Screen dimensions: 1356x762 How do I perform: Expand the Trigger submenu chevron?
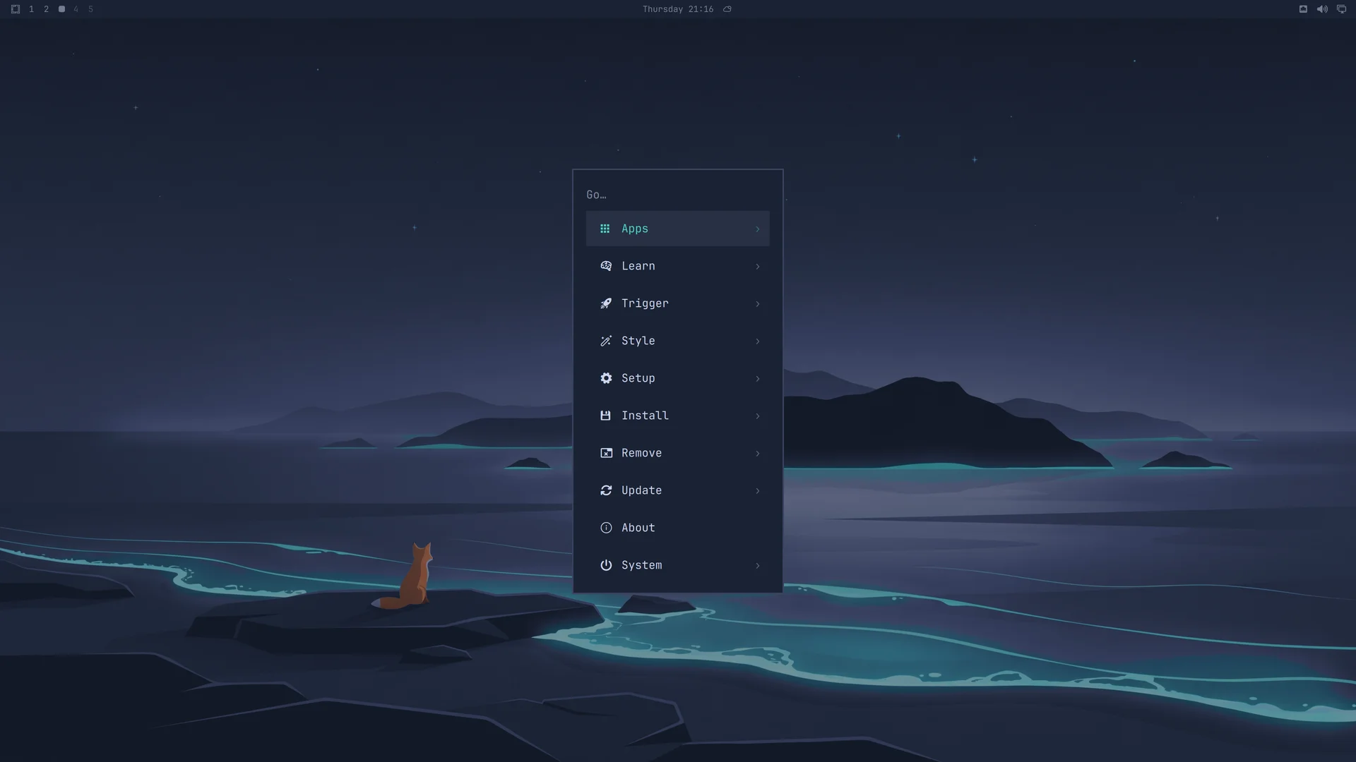click(758, 303)
